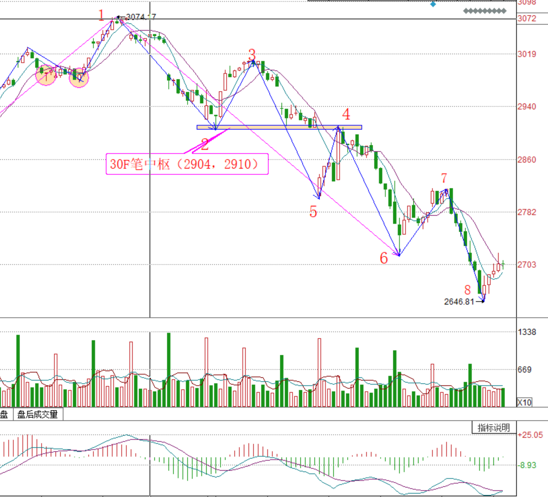This screenshot has height=497, width=548.
Task: Select the red wave number 6 label
Action: 384,258
